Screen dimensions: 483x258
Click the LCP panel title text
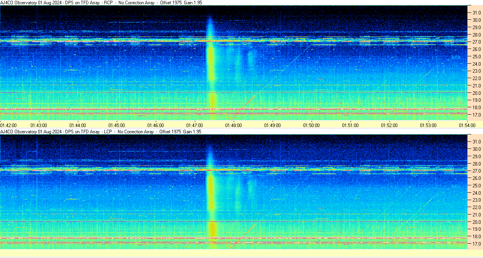101,132
